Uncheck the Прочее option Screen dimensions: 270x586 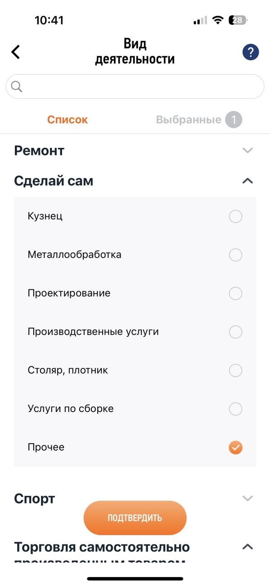point(235,448)
